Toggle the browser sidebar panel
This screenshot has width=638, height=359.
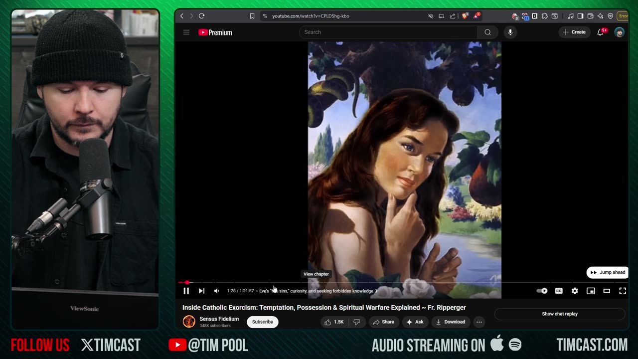point(580,16)
